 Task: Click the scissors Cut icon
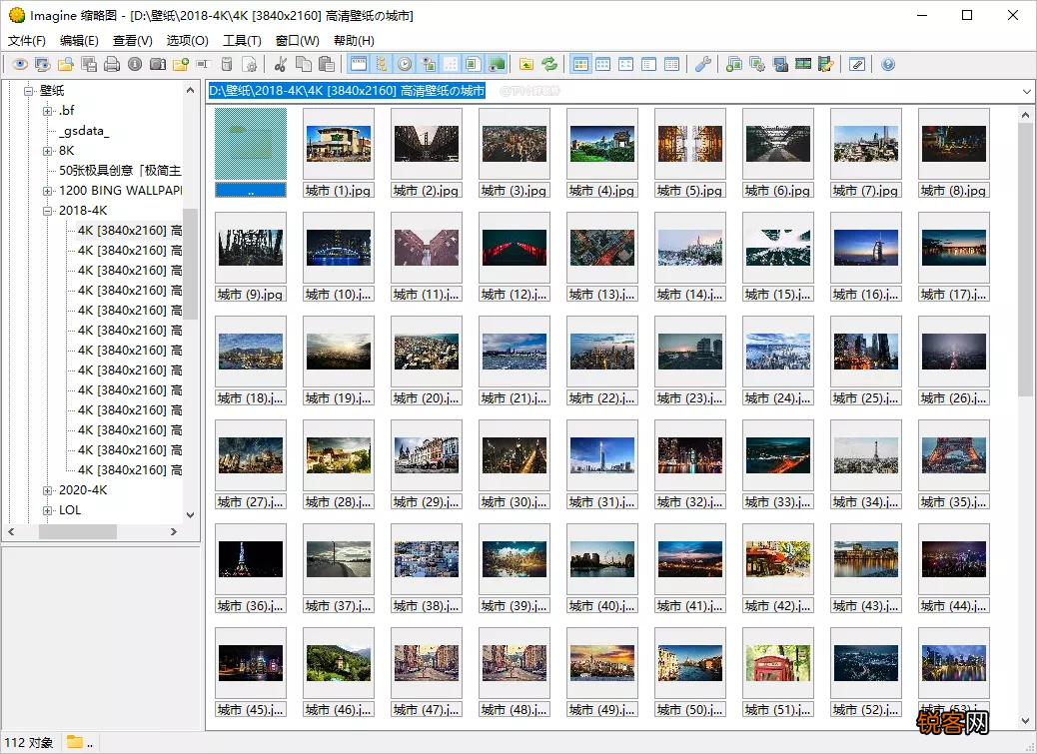(x=281, y=64)
